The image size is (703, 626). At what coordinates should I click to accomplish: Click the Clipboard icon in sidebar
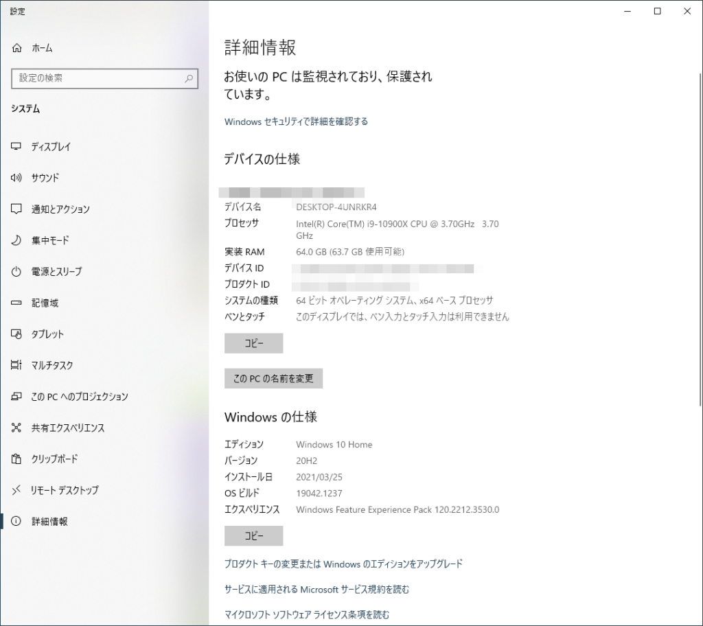[17, 459]
